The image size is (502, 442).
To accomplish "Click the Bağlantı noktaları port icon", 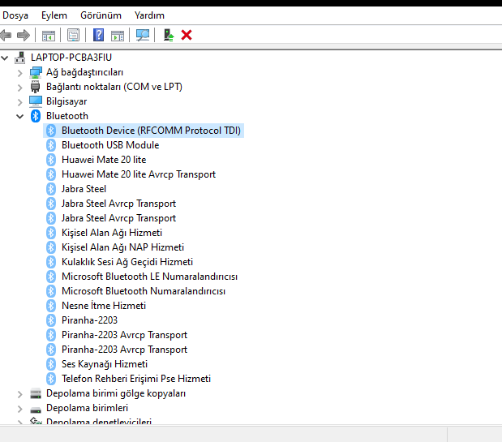I will [x=35, y=87].
